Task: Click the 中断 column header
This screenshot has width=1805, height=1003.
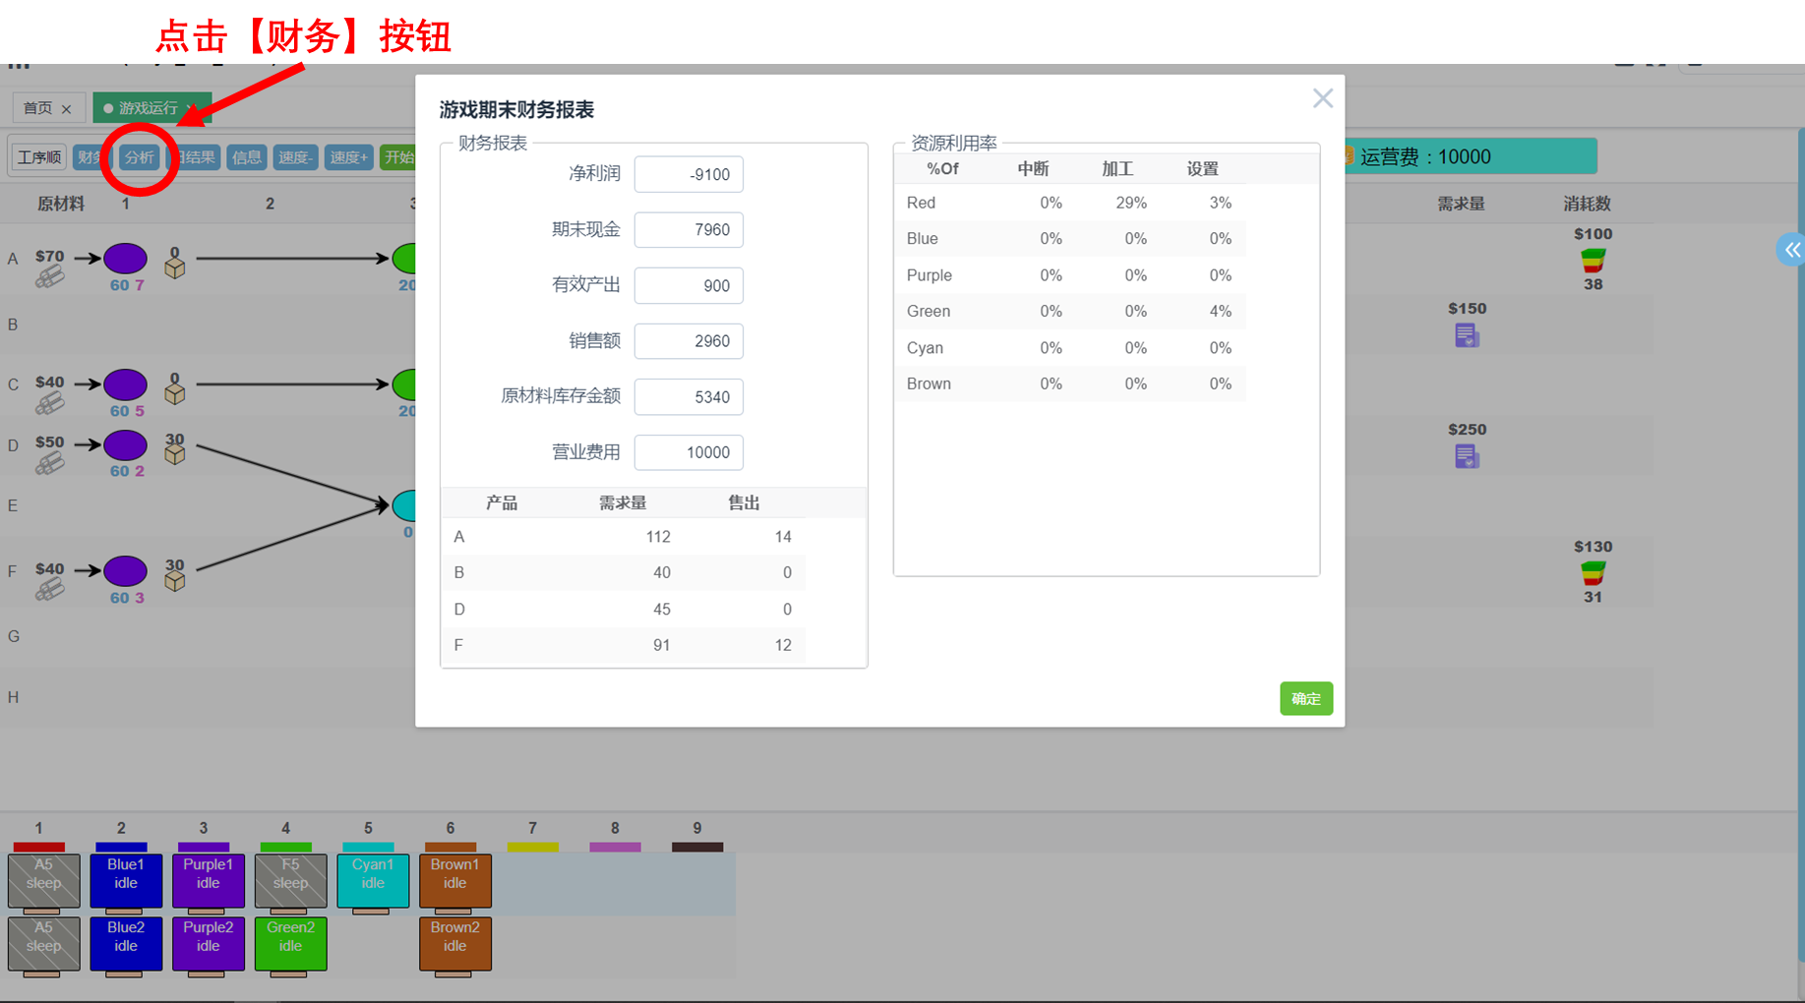Action: point(1033,169)
